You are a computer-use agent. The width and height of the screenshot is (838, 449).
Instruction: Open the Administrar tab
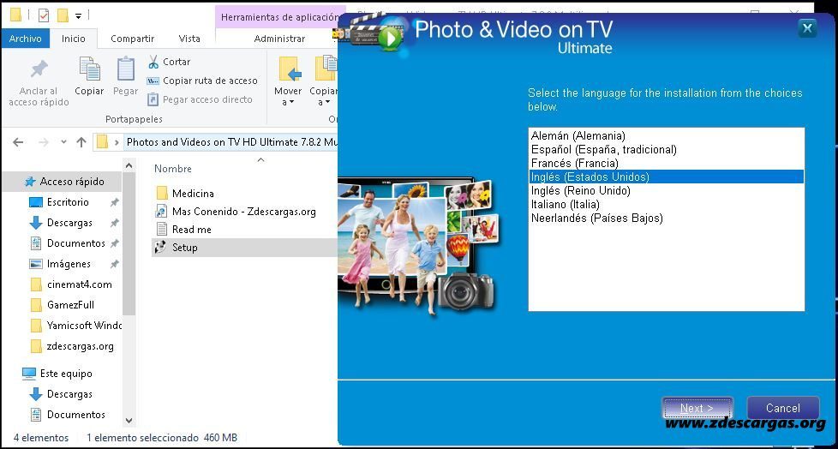(279, 39)
